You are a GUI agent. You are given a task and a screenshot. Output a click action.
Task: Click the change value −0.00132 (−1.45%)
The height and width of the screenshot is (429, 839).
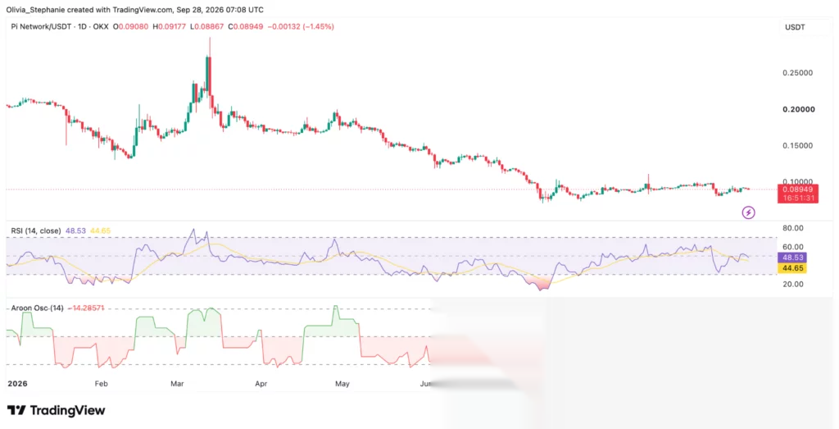coord(301,26)
